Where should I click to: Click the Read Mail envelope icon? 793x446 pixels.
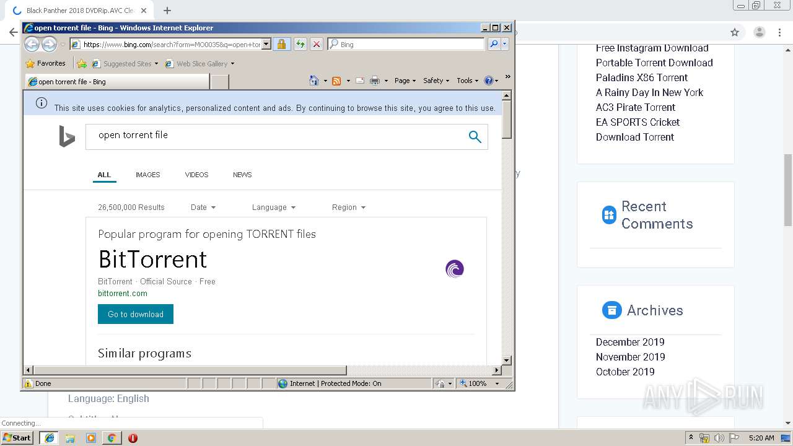(359, 81)
